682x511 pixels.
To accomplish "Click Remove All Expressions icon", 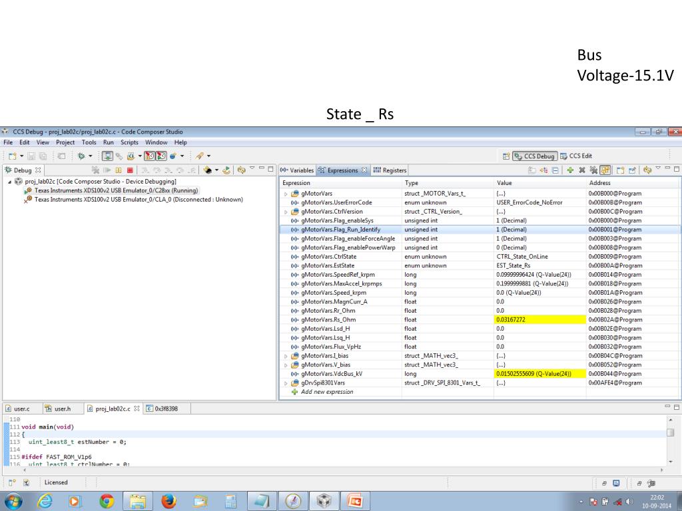I will click(x=593, y=170).
